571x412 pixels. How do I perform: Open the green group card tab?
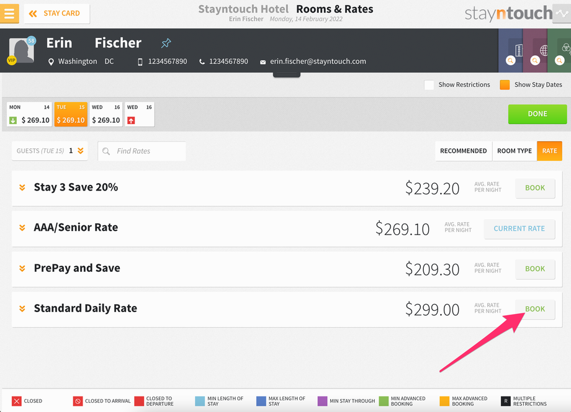(559, 51)
